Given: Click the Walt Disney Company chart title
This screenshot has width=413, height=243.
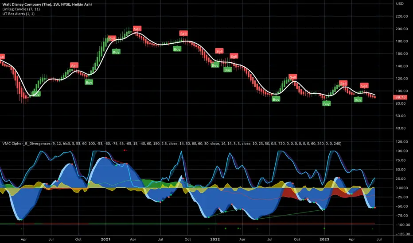Looking at the screenshot, I should [x=47, y=4].
